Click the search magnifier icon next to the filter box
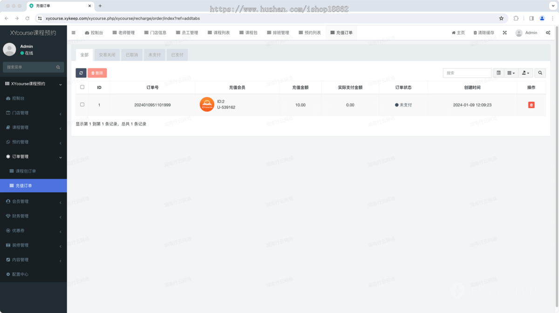 (539, 73)
